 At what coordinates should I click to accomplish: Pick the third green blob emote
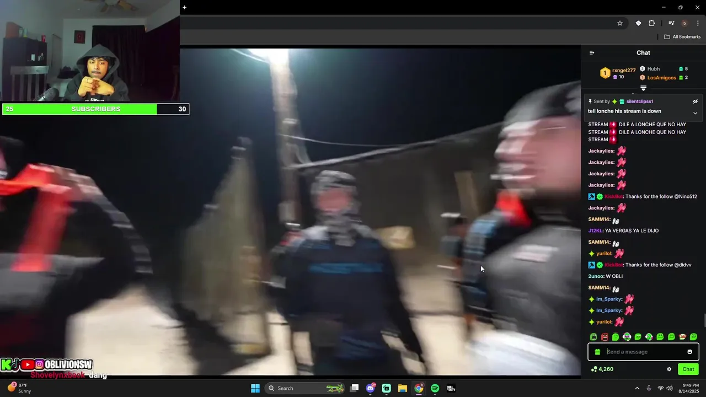click(616, 337)
